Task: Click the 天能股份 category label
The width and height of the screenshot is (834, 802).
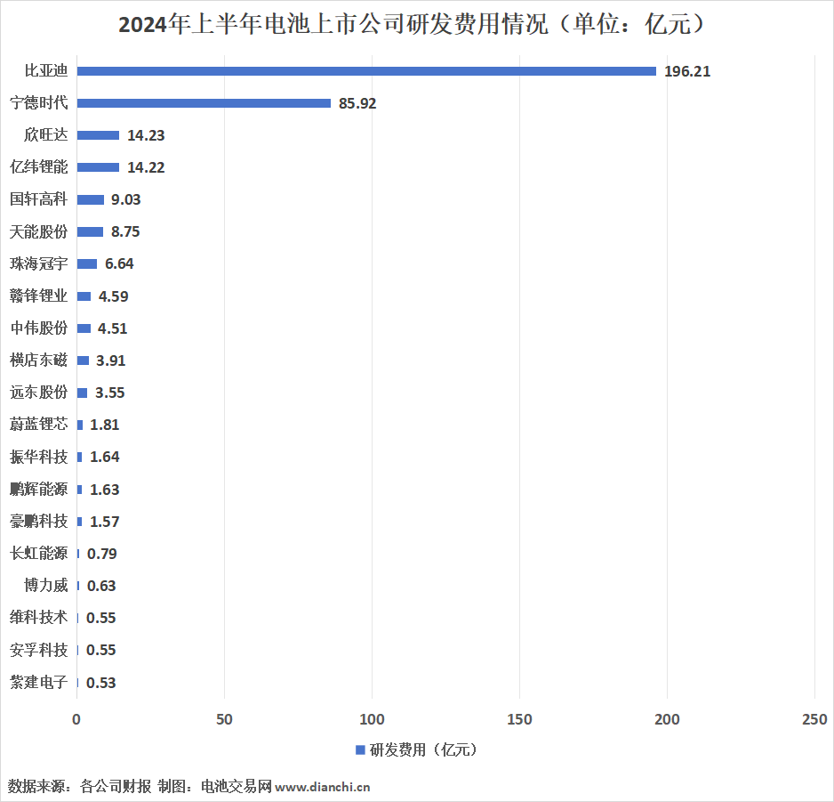Action: (x=39, y=231)
